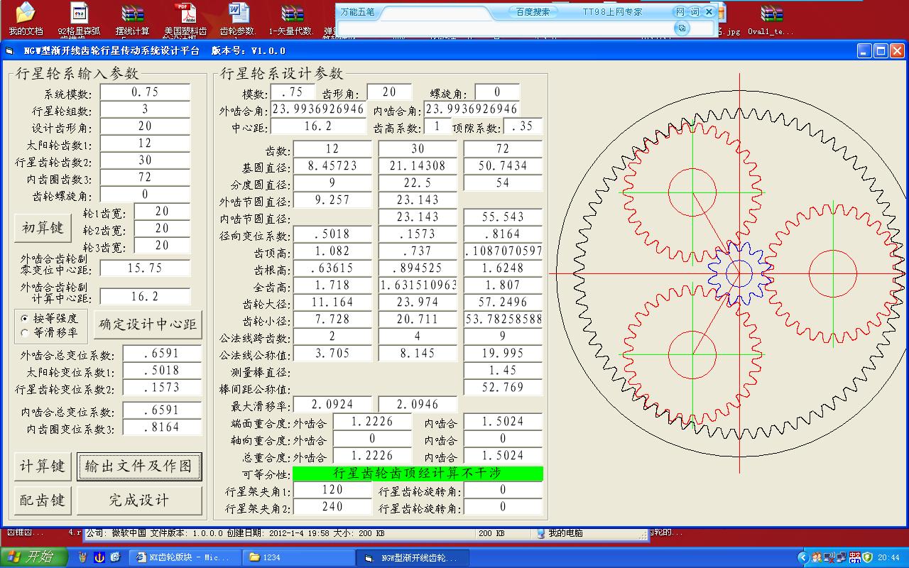909x568 pixels.
Task: Click the 零变位中心距 field showing 15.75
Action: point(145,268)
